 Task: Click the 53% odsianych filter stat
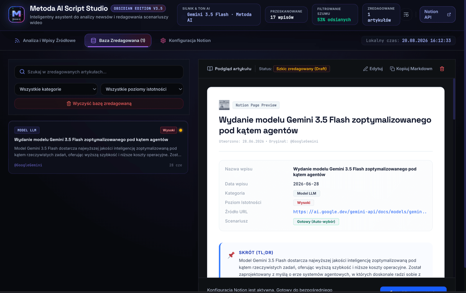(335, 14)
